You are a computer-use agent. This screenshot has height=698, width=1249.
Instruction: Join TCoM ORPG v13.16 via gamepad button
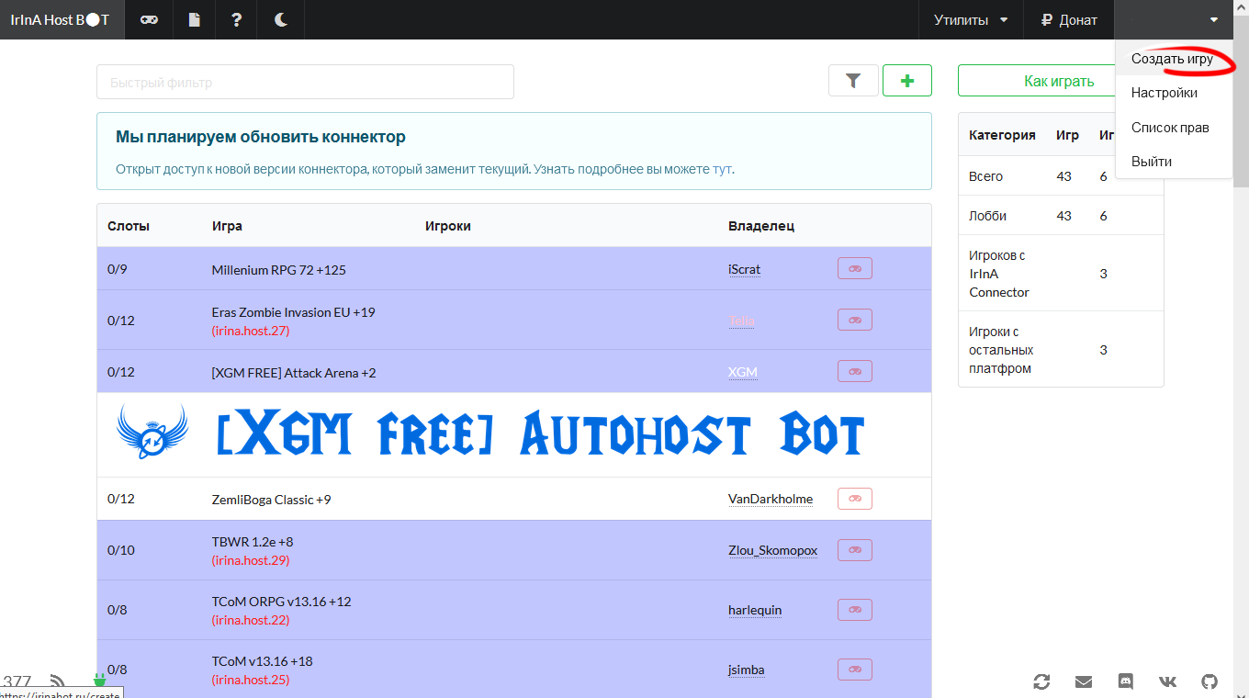[855, 610]
